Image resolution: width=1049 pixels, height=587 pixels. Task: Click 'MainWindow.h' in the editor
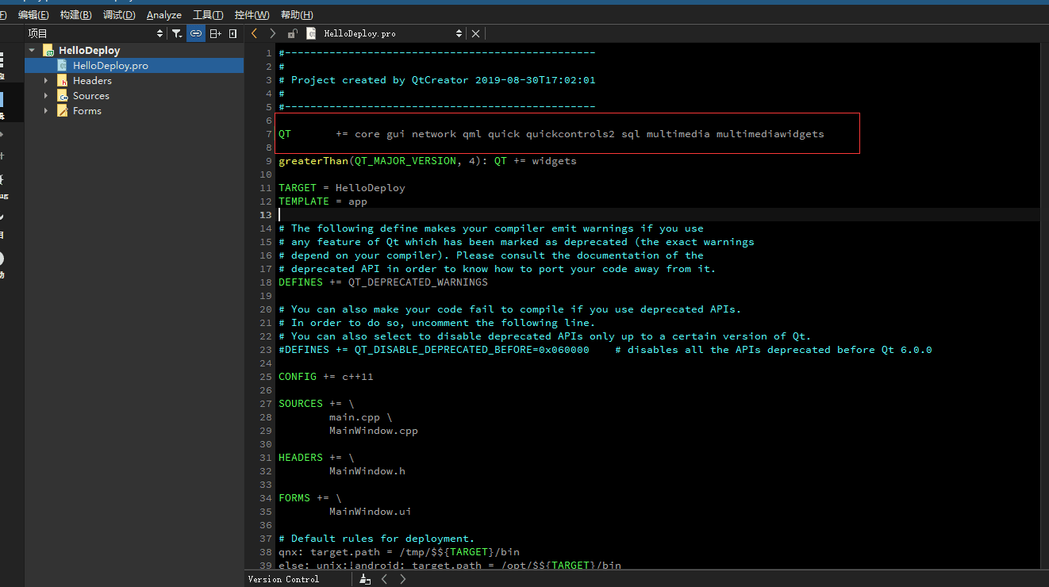(367, 471)
